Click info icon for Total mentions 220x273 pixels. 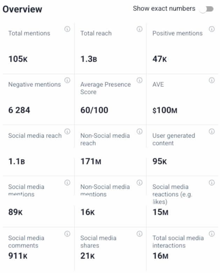pyautogui.click(x=67, y=29)
